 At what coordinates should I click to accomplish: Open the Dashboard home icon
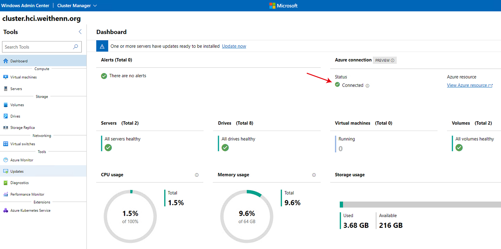tap(5, 61)
